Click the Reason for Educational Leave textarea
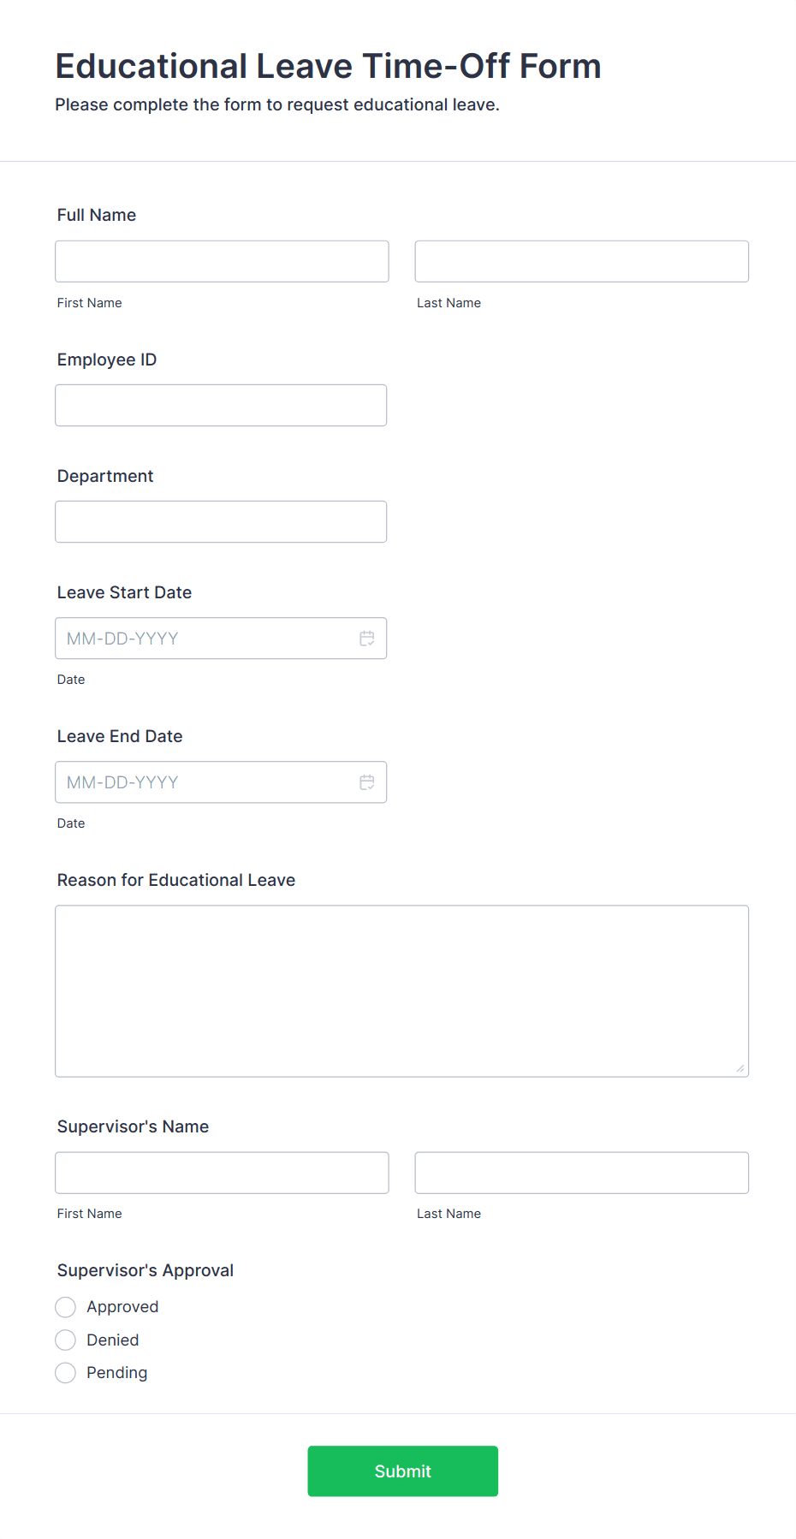Viewport: 796px width, 1539px height. click(x=401, y=991)
